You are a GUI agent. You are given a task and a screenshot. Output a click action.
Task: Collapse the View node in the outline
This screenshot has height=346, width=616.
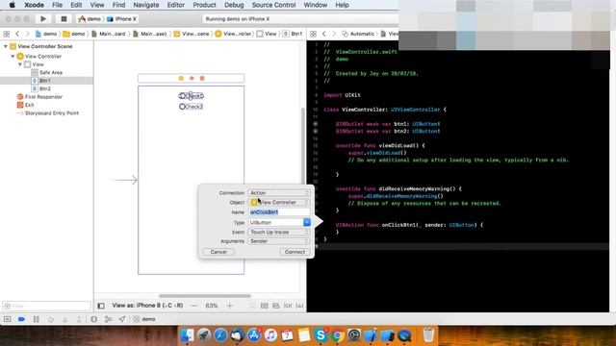(20, 64)
